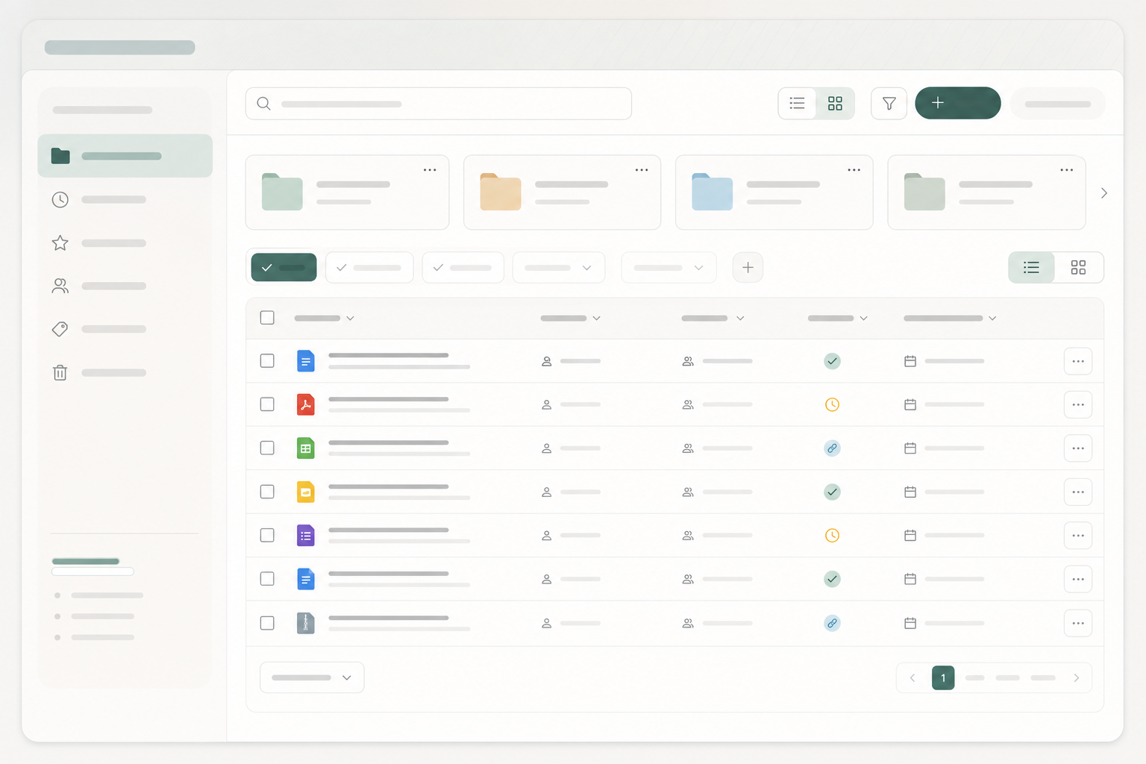Open the blue folder card

point(774,192)
